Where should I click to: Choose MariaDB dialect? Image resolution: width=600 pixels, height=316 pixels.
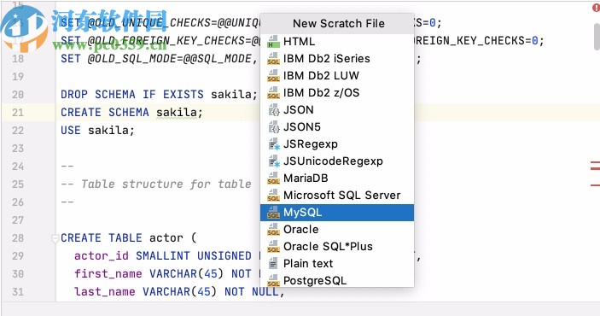337,178
